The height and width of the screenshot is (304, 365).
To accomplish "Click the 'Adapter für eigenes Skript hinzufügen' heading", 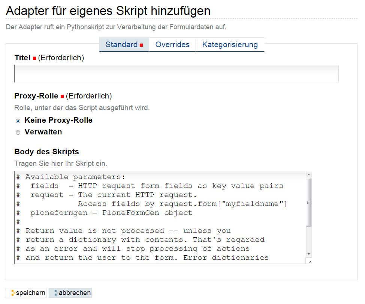I will click(108, 11).
